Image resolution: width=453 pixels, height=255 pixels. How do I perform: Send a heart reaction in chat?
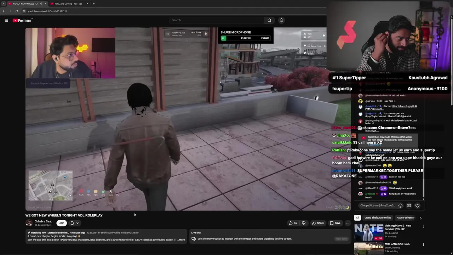click(x=417, y=205)
